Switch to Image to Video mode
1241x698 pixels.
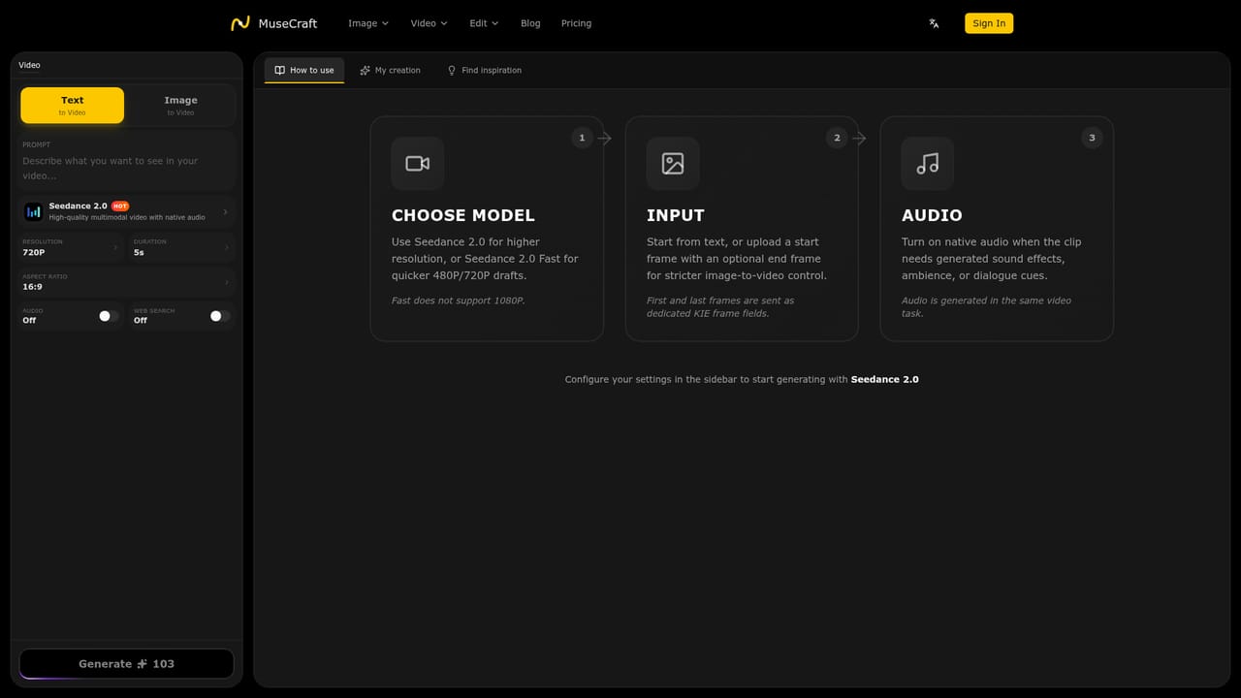pos(180,106)
